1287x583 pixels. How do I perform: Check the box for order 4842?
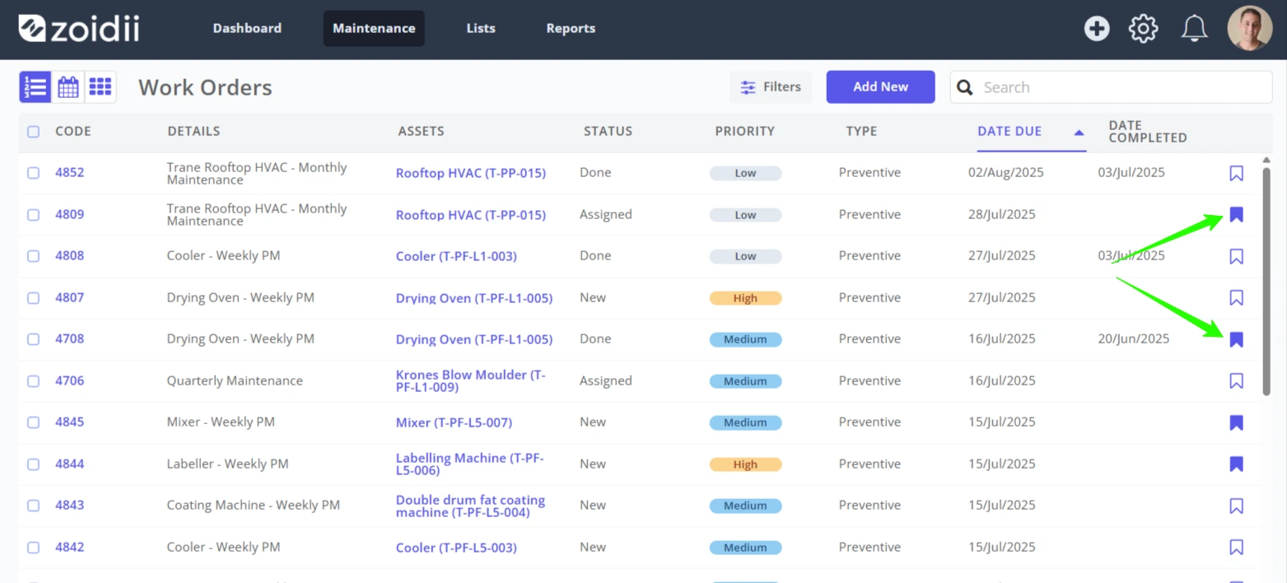pyautogui.click(x=33, y=547)
